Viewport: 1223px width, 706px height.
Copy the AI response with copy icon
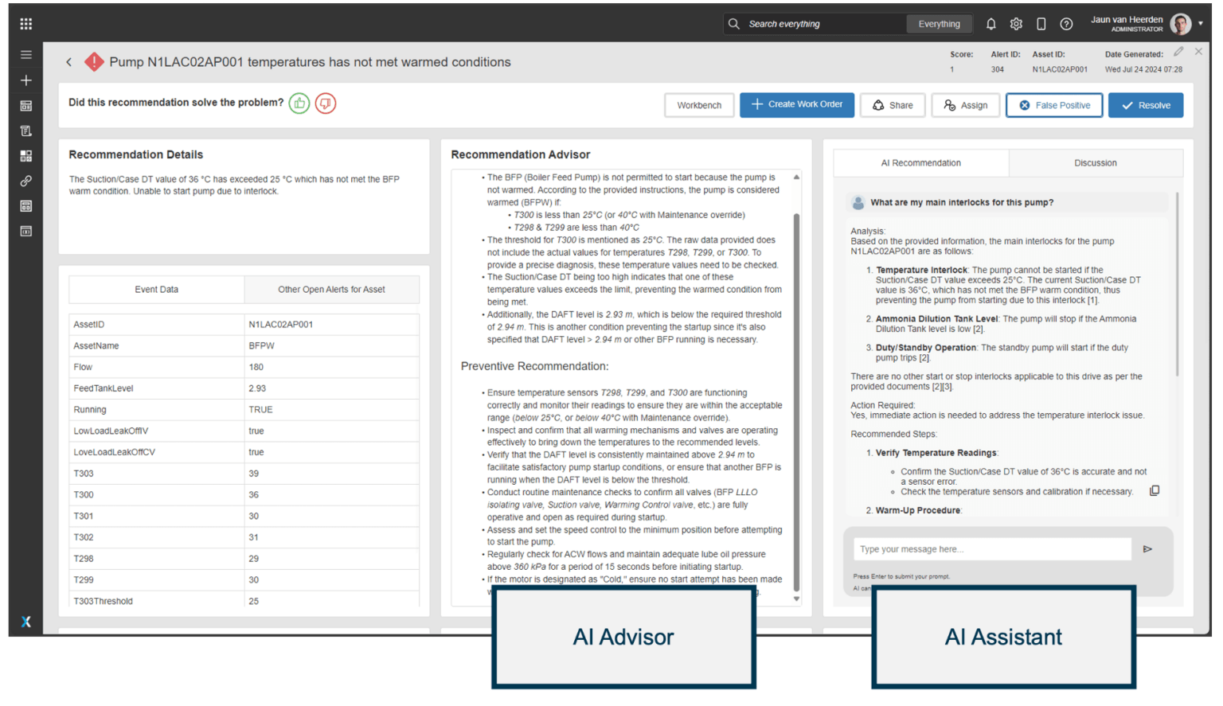pos(1155,491)
